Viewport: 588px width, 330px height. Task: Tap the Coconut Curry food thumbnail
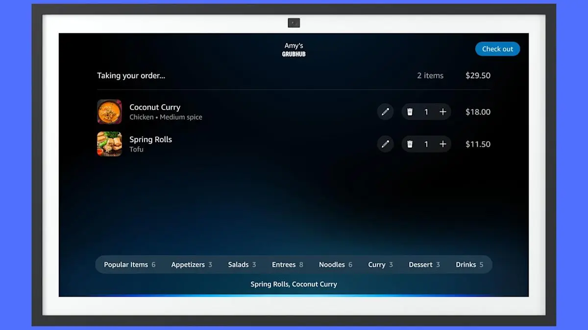pos(109,112)
